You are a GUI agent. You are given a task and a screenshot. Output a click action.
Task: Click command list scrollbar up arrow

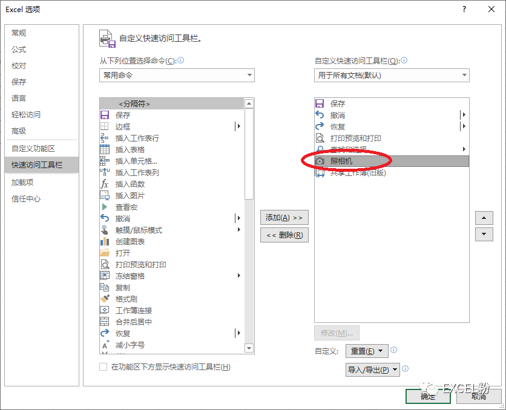(x=249, y=104)
